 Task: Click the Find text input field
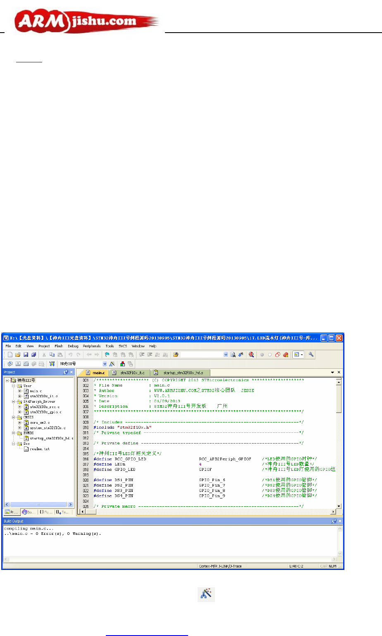202,354
